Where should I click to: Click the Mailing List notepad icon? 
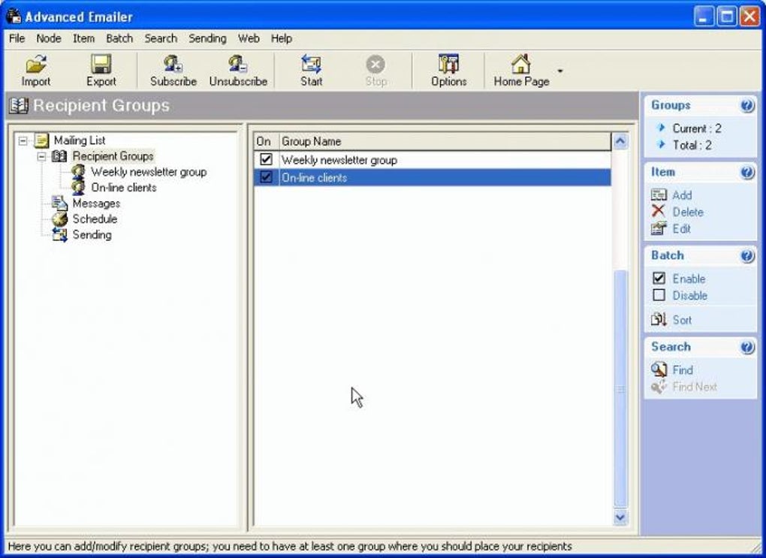tap(42, 140)
